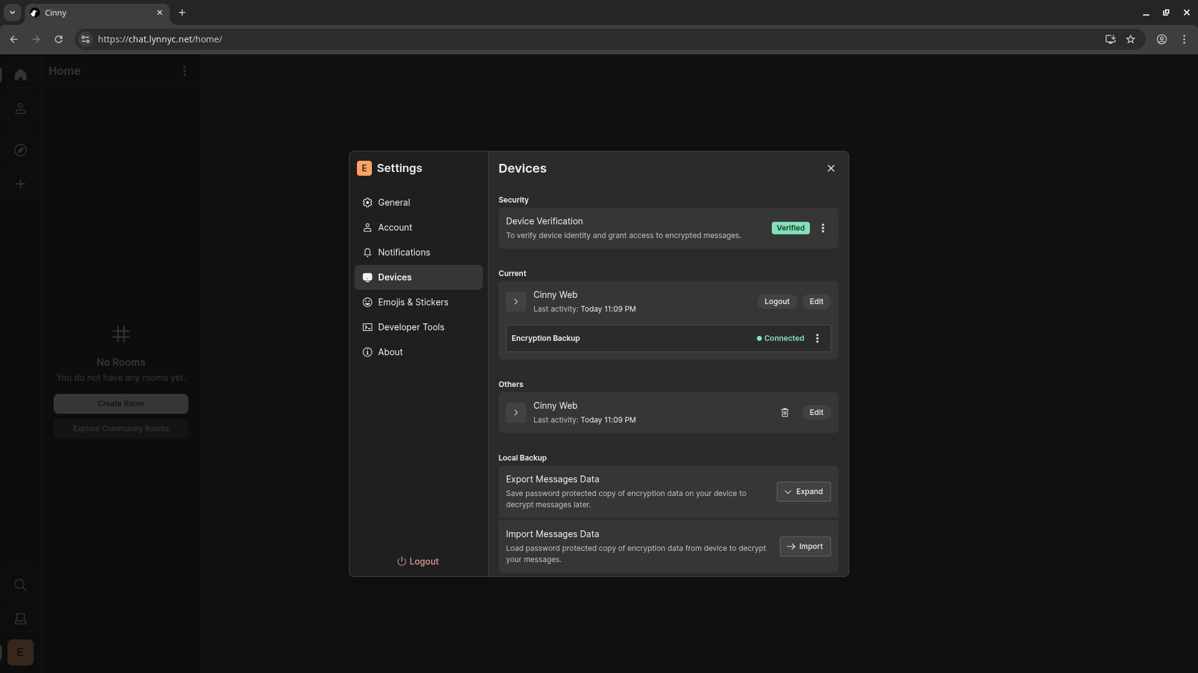1198x673 pixels.
Task: Open the search icon in the sidebar
Action: pyautogui.click(x=21, y=585)
